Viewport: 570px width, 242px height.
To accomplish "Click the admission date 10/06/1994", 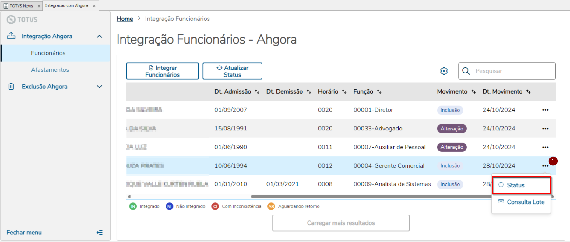I will pos(230,166).
